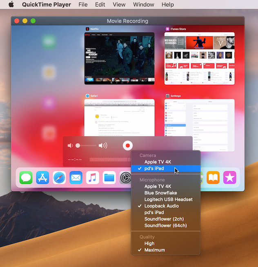Click the Quality section header in menu
The height and width of the screenshot is (267, 258).
[147, 237]
